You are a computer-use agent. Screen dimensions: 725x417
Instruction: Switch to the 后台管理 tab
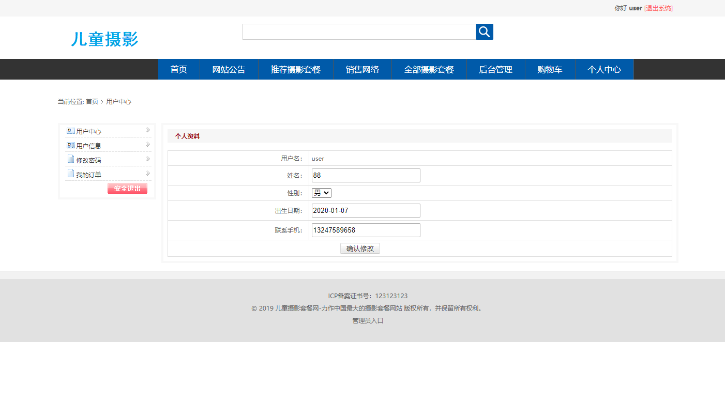[496, 69]
